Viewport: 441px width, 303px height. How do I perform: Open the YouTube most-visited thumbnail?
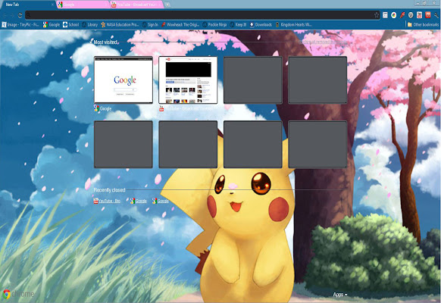(x=188, y=80)
